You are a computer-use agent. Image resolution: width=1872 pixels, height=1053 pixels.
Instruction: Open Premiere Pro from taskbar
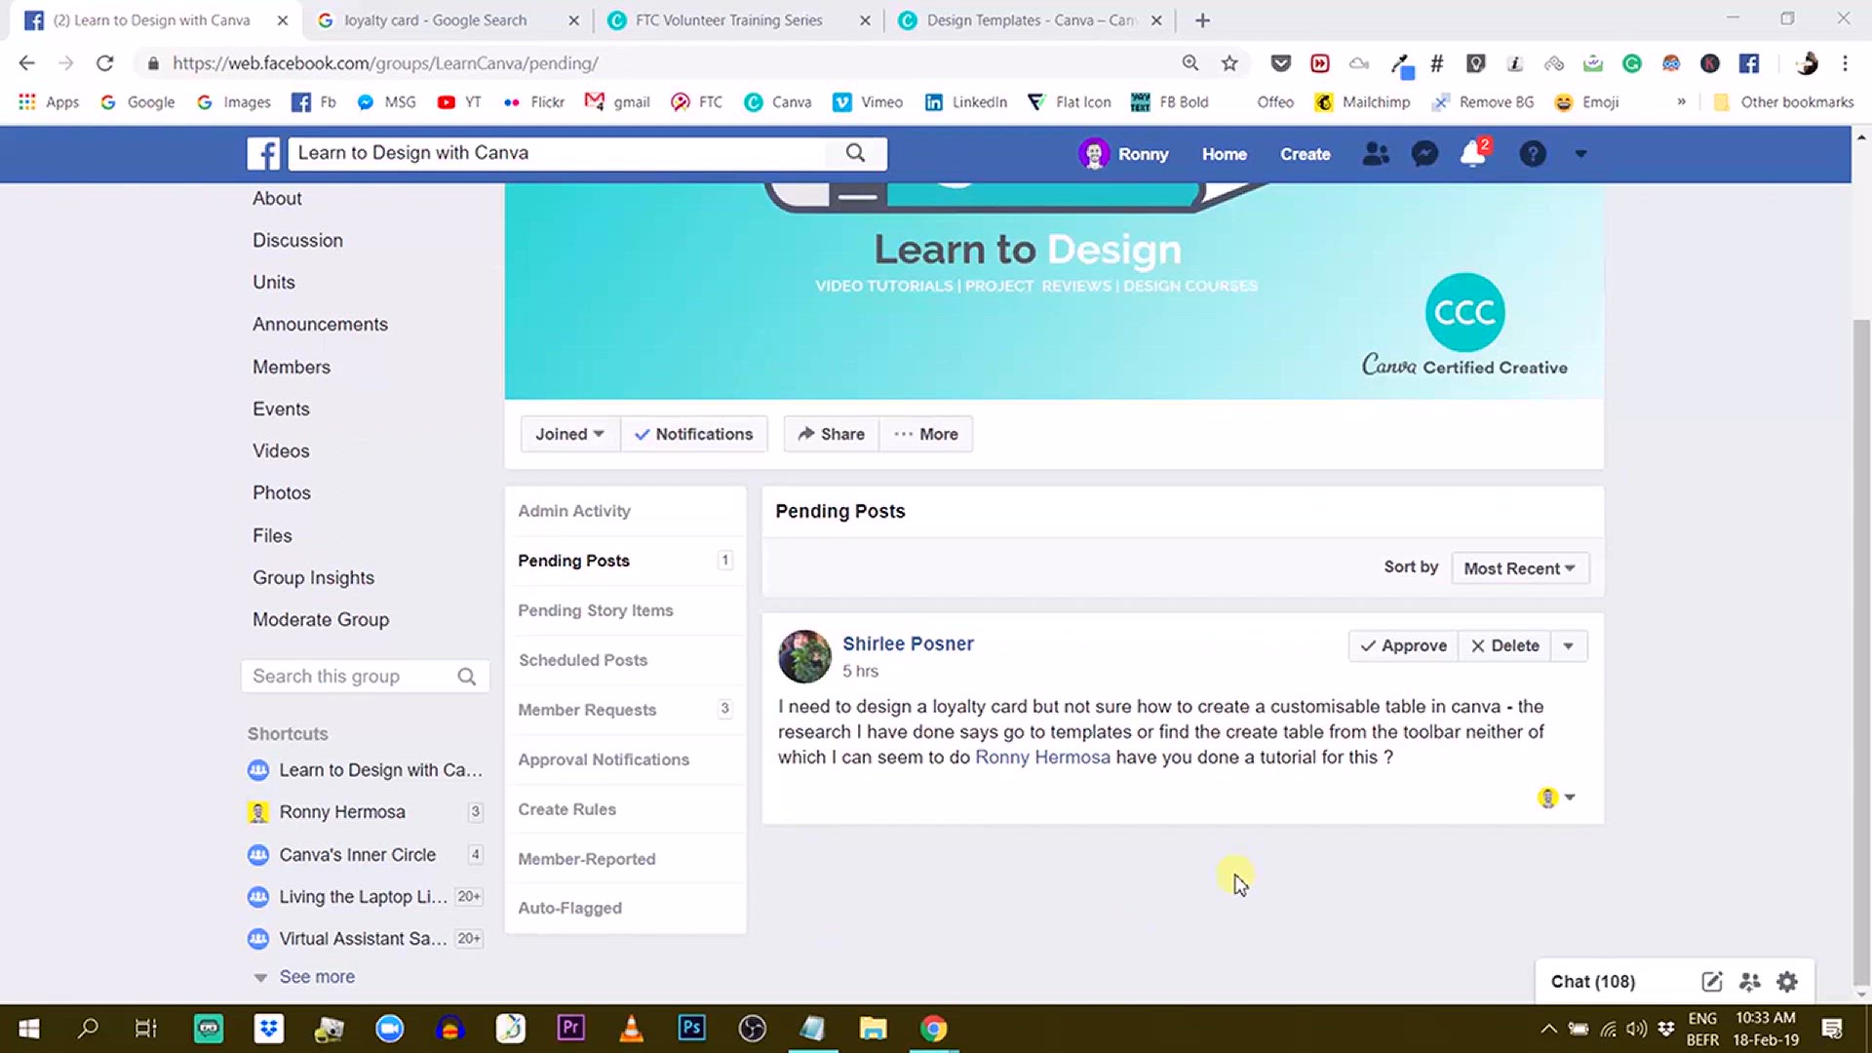coord(570,1028)
